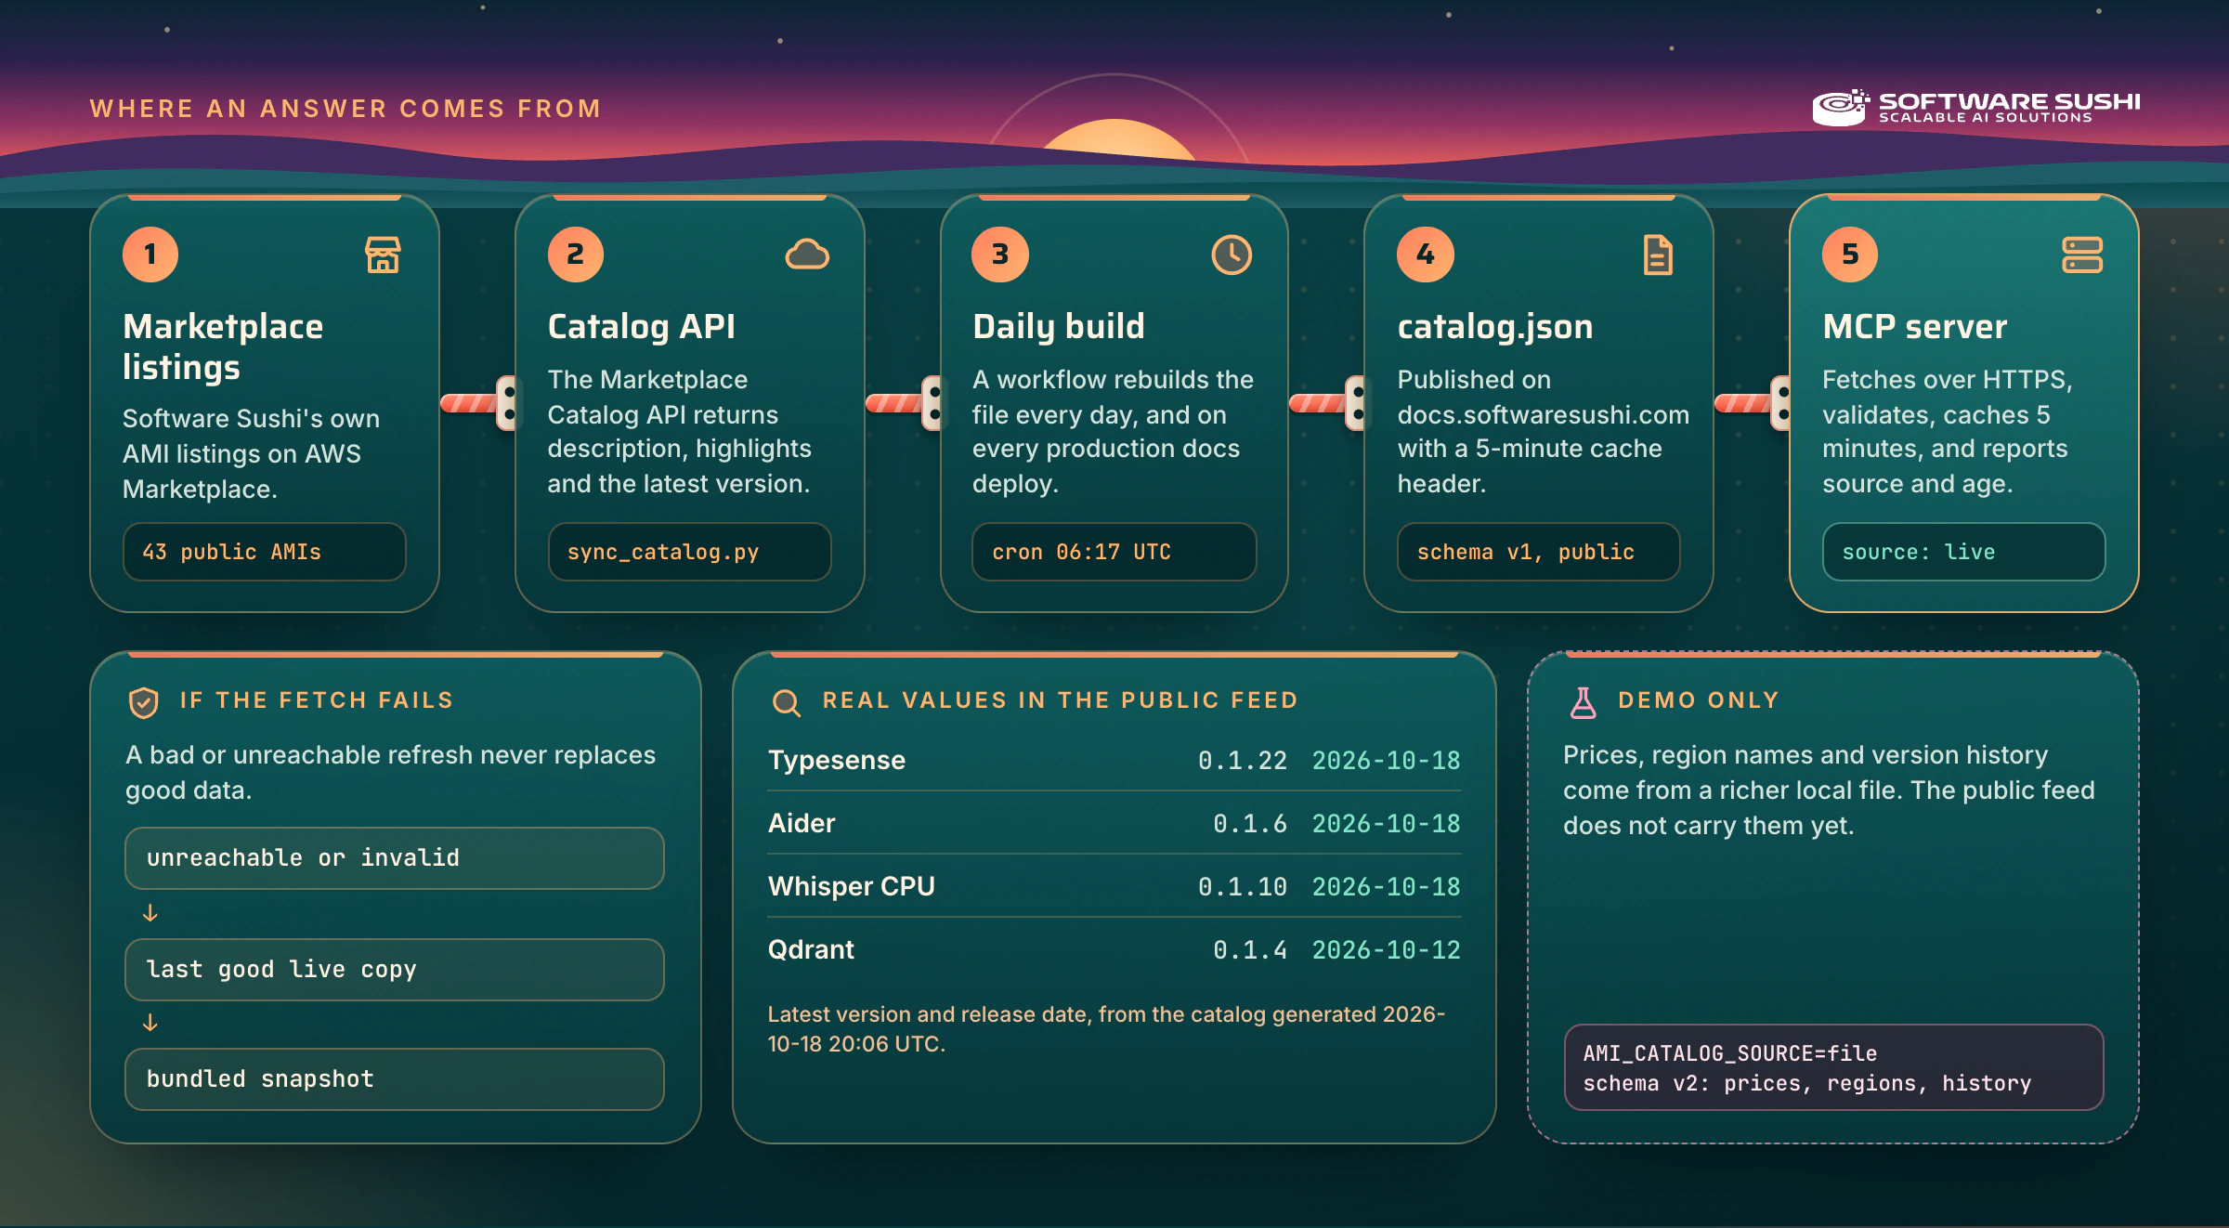Click the 'Catalog API' card title
This screenshot has height=1228, width=2229.
tap(641, 327)
